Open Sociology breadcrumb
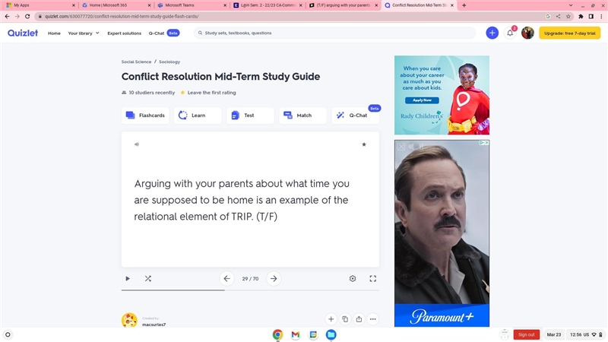The height and width of the screenshot is (342, 608). pyautogui.click(x=169, y=62)
